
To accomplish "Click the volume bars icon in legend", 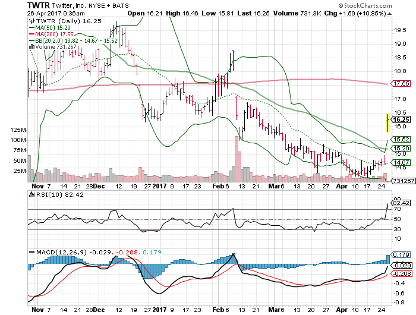I will 32,47.
